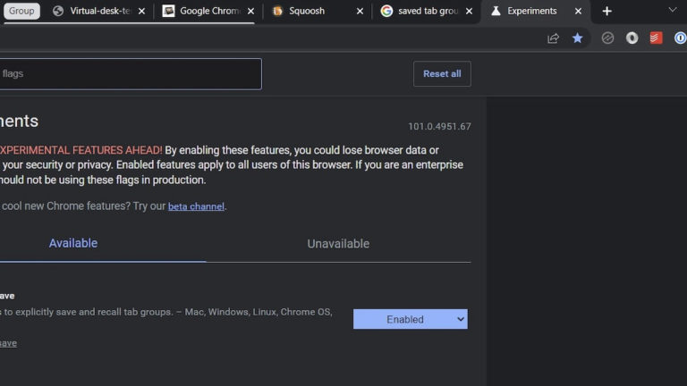687x386 pixels.
Task: Close the Google Chrome tab
Action: point(250,12)
